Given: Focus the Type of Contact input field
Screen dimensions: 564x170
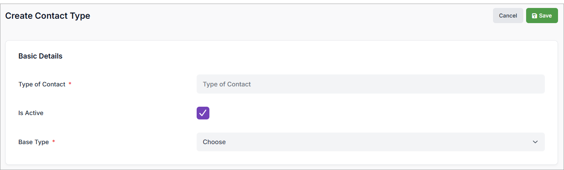Looking at the screenshot, I should click(371, 84).
